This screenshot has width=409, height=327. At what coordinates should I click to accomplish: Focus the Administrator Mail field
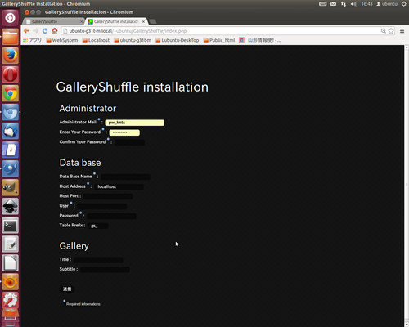point(135,123)
